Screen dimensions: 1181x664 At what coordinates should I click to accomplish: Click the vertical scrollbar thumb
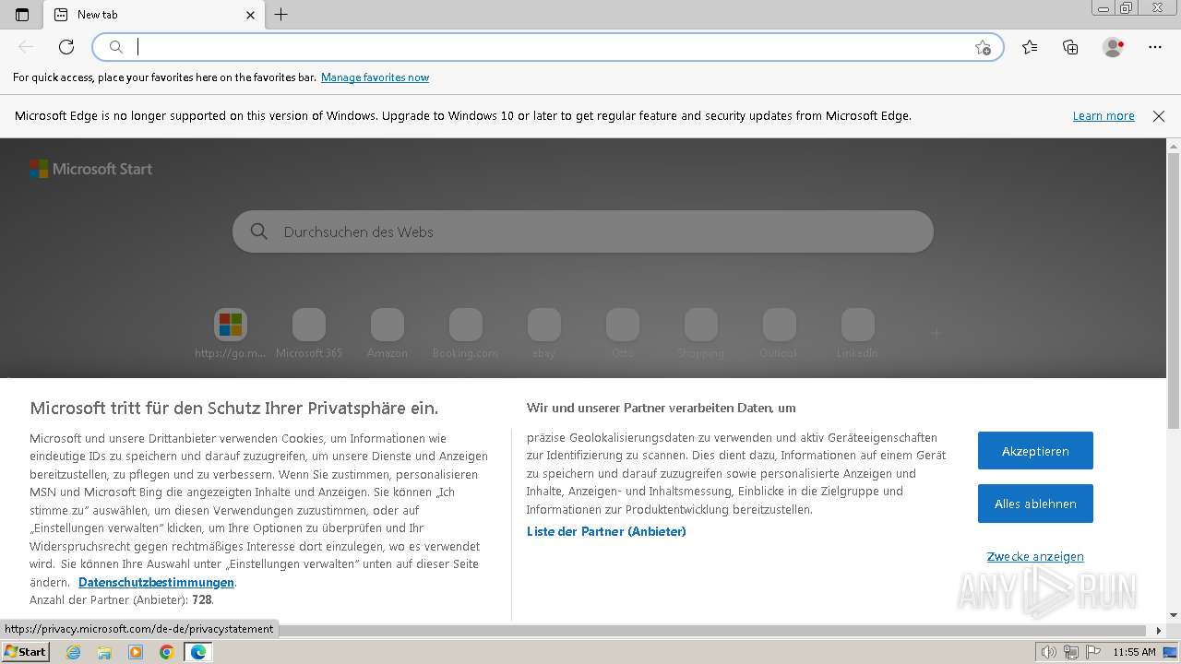pos(1174,290)
